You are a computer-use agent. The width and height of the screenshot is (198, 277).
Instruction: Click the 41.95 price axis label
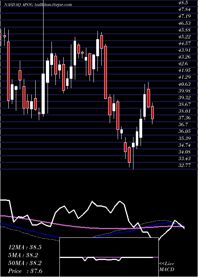click(x=185, y=70)
